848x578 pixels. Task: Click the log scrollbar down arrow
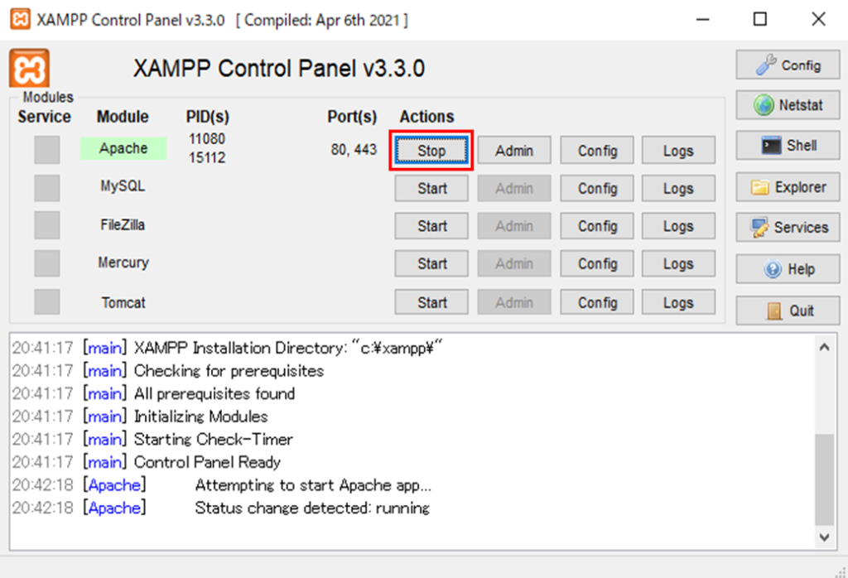tap(823, 537)
